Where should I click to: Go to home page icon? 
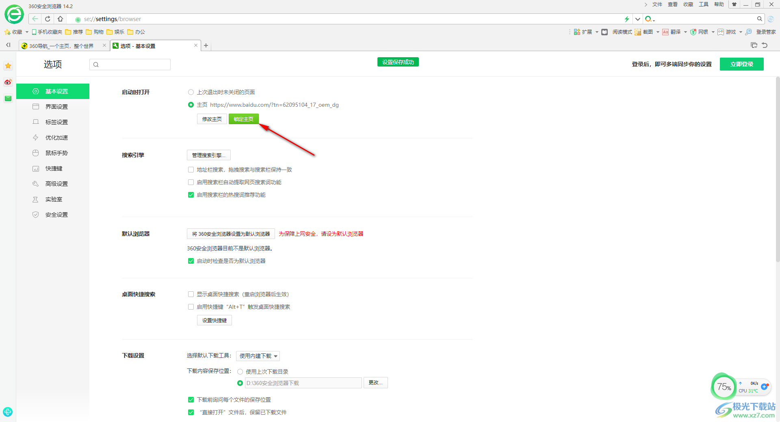[x=60, y=19]
